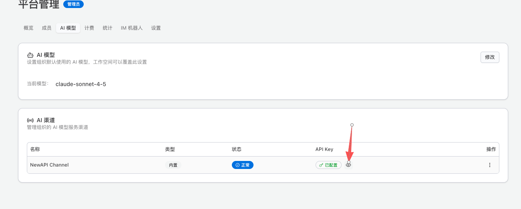Click the 已配置 API key badge

click(x=328, y=165)
